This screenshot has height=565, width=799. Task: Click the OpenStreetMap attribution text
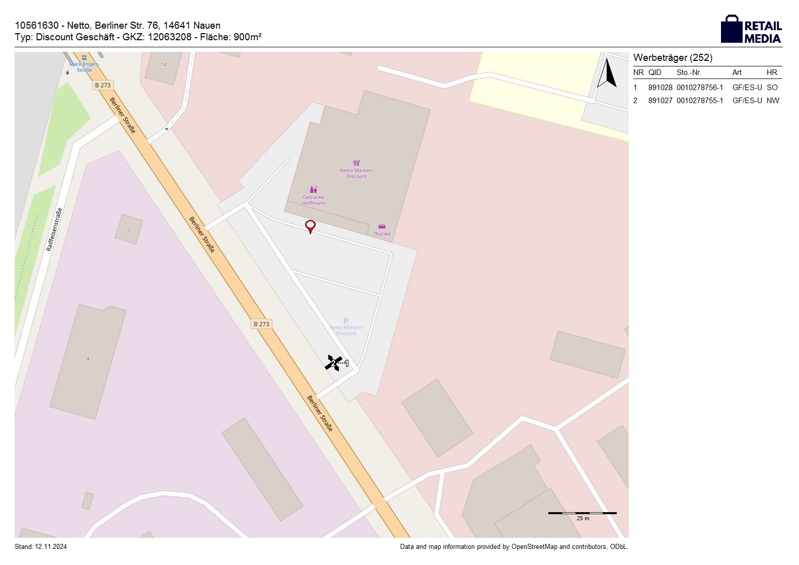click(x=514, y=547)
